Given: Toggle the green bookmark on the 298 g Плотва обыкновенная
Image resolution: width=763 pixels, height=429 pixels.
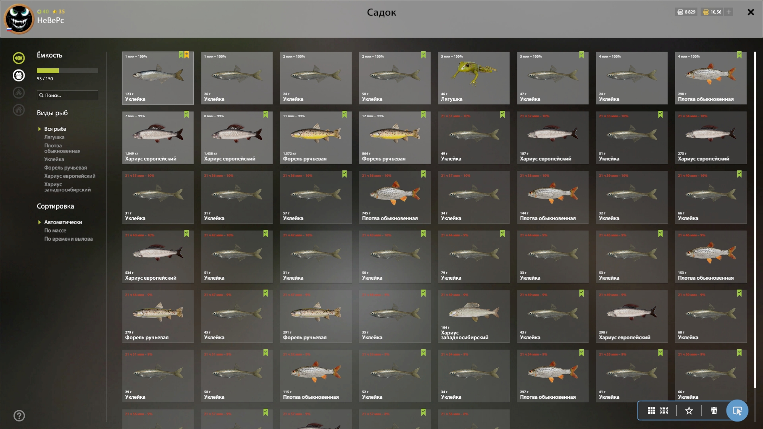Looking at the screenshot, I should [739, 55].
